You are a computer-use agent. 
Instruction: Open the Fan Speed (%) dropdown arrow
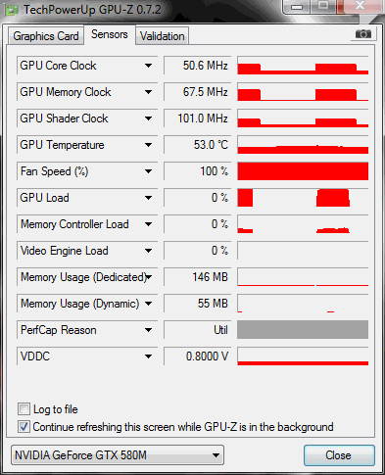pos(148,171)
